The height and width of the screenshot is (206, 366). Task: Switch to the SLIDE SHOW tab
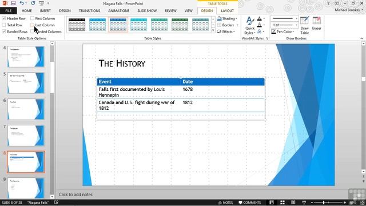[x=147, y=11]
